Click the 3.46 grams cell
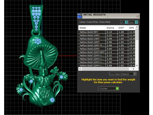Image resolution: width=153 pixels, height=115 pixels. click(111, 49)
